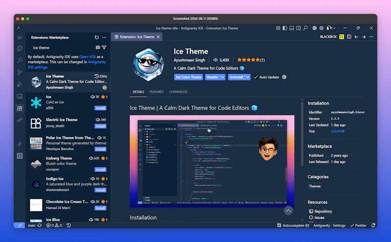Click Customize Layout icon in title bar

(x=278, y=28)
